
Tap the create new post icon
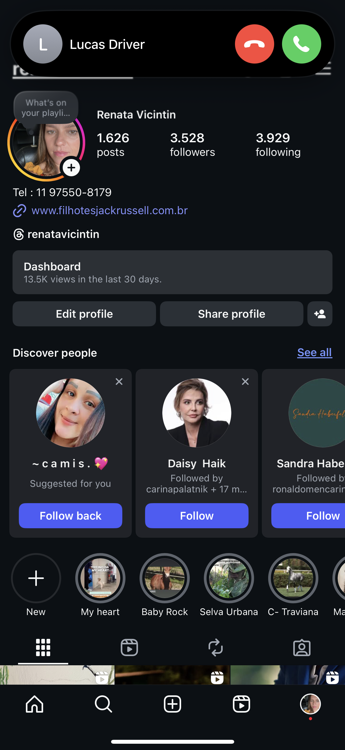pos(172,704)
